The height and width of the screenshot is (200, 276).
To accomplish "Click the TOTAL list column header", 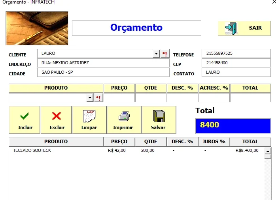I will click(250, 142).
